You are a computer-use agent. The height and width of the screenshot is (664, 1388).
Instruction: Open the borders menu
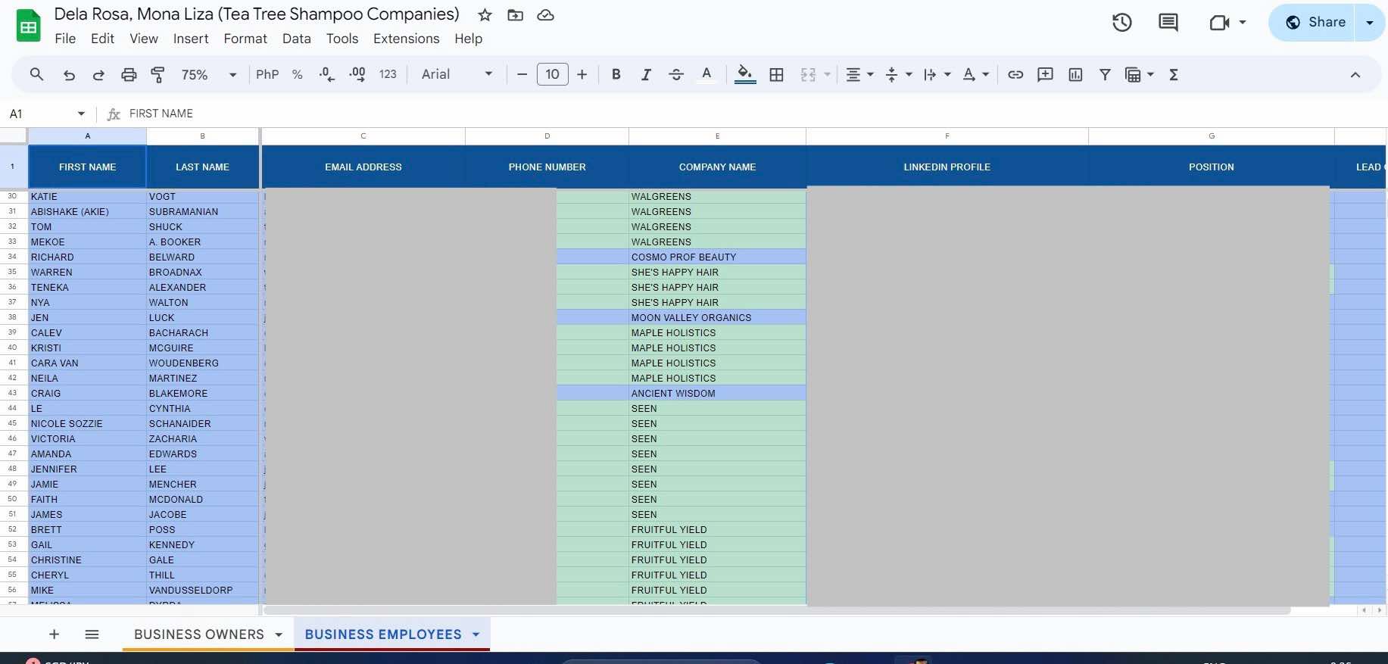click(776, 74)
